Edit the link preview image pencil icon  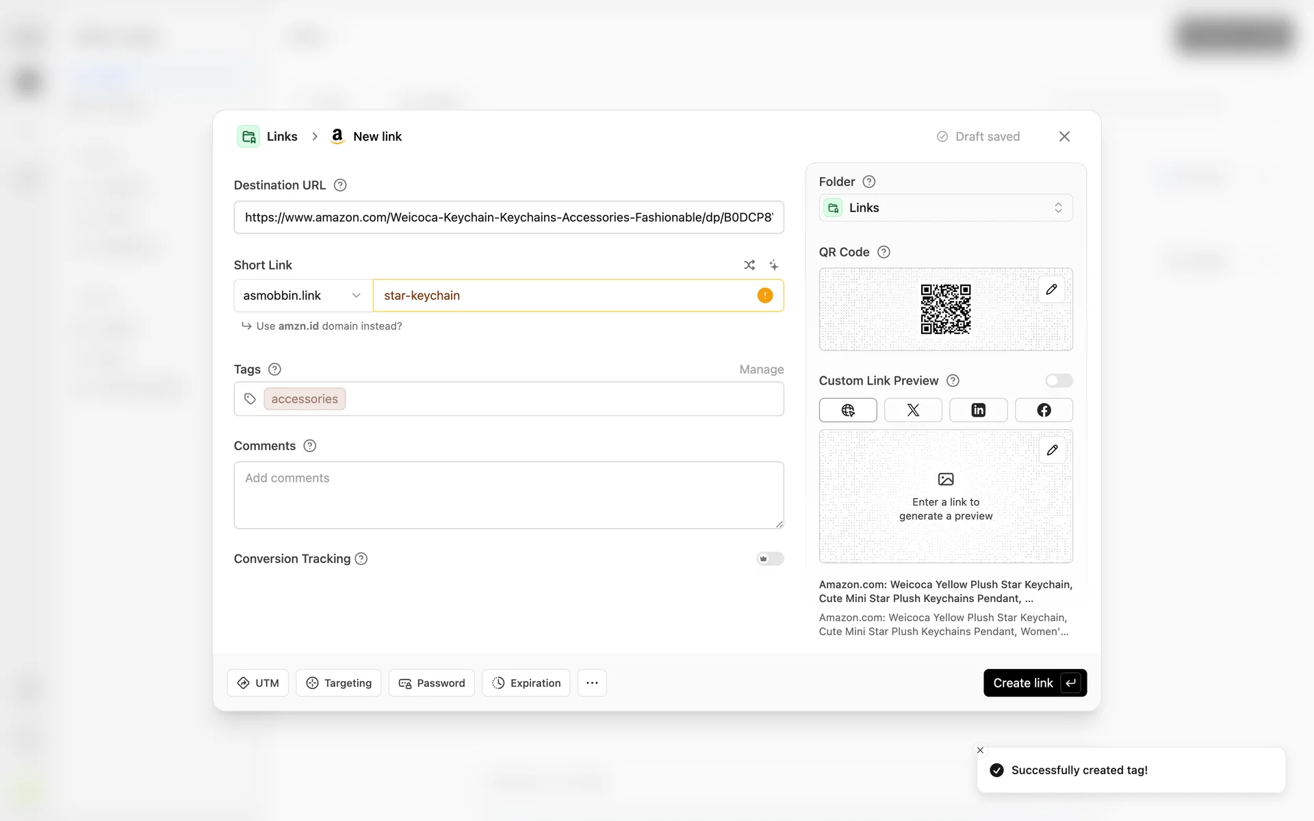[x=1052, y=450]
